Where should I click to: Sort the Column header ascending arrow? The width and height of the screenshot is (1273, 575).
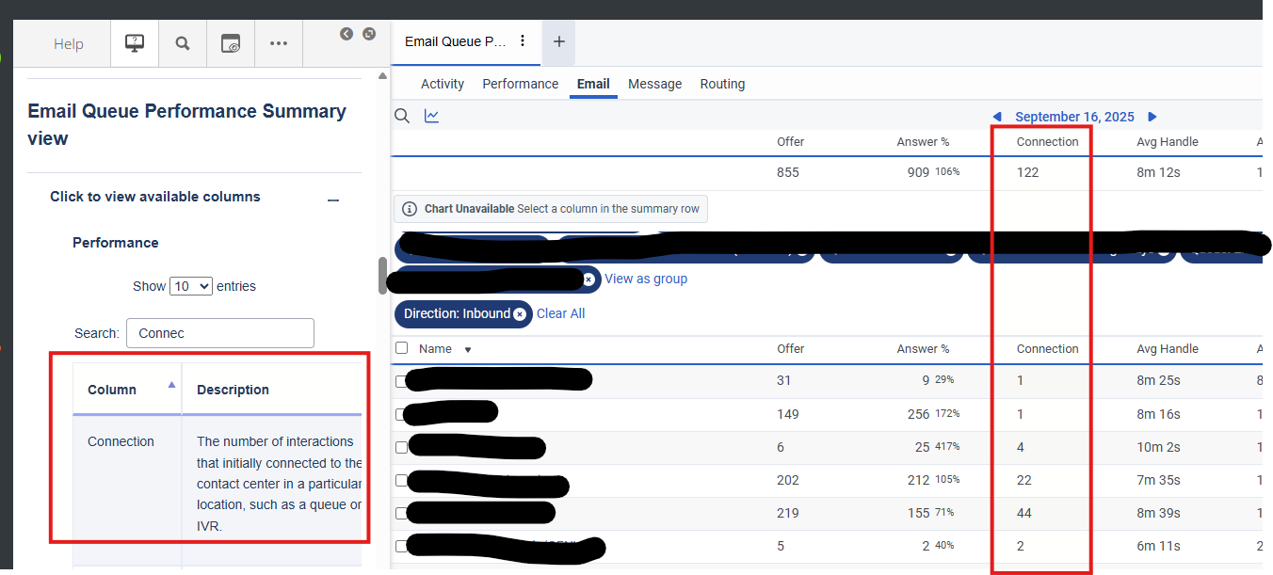(171, 385)
